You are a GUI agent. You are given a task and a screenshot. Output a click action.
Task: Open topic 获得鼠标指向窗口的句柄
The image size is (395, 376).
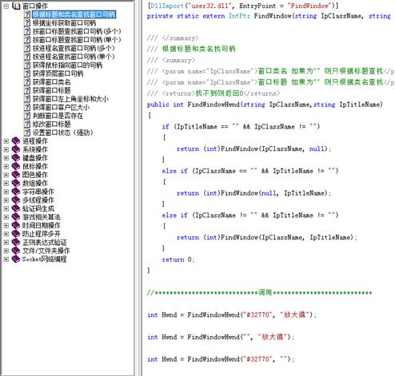[x=67, y=65]
